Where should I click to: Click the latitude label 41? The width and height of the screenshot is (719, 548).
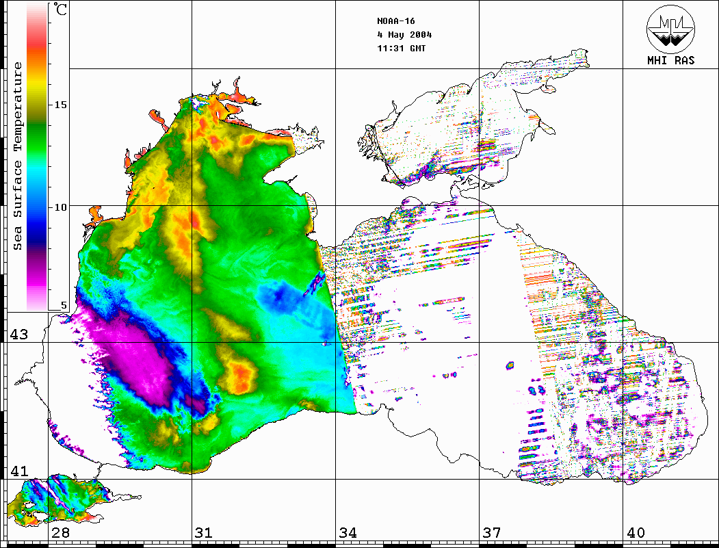pos(18,471)
